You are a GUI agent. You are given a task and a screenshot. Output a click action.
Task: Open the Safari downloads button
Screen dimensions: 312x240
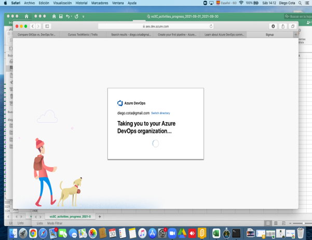tap(273, 26)
